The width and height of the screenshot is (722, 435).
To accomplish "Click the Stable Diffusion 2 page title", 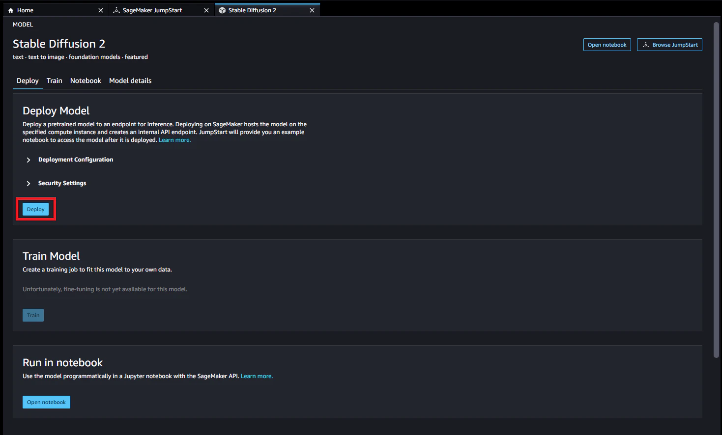I will (x=59, y=44).
